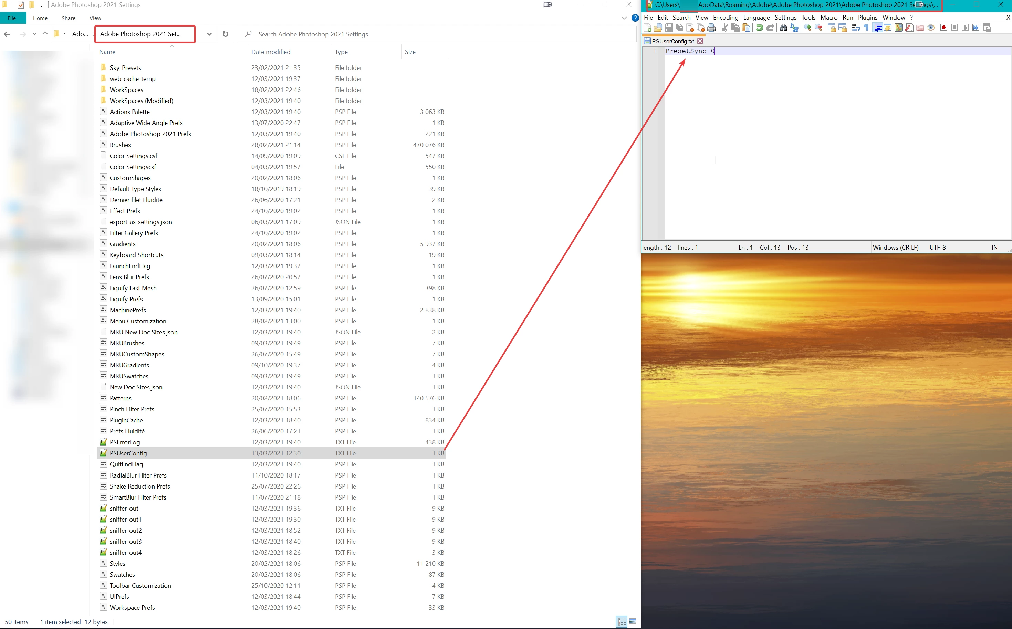Viewport: 1012px width, 629px height.
Task: Expand the Explorer ribbon chevron
Action: [624, 18]
